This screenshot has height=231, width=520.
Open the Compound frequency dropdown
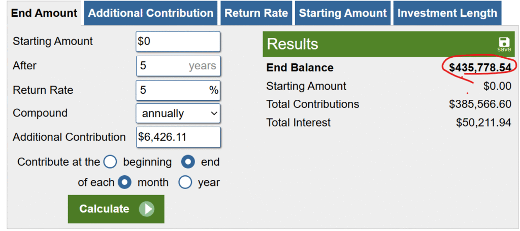[x=178, y=113]
